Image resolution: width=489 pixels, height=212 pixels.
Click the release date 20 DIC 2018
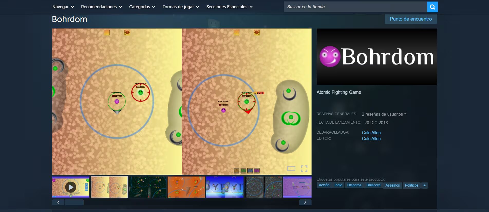click(x=376, y=123)
